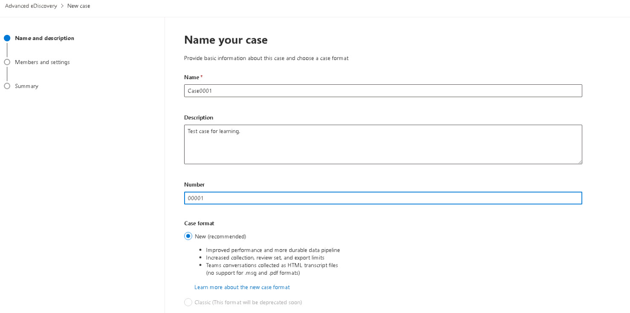Click the Description field with "Test case for learning."
This screenshot has width=630, height=313.
(382, 144)
